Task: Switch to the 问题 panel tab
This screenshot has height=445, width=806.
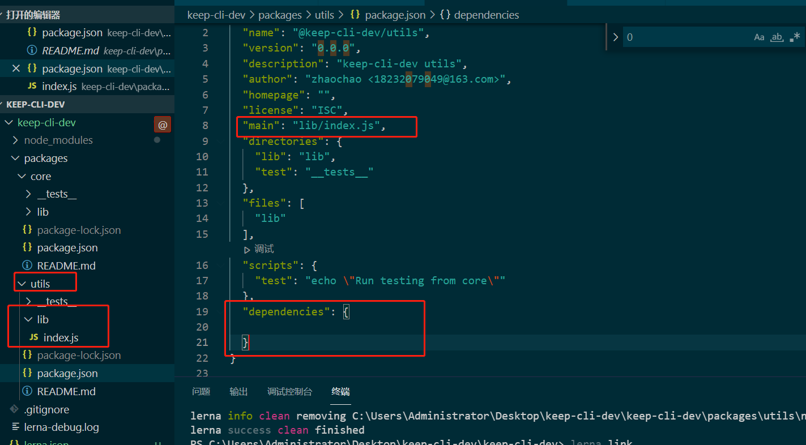Action: (201, 391)
